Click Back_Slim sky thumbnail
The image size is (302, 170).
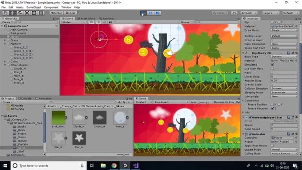click(59, 118)
